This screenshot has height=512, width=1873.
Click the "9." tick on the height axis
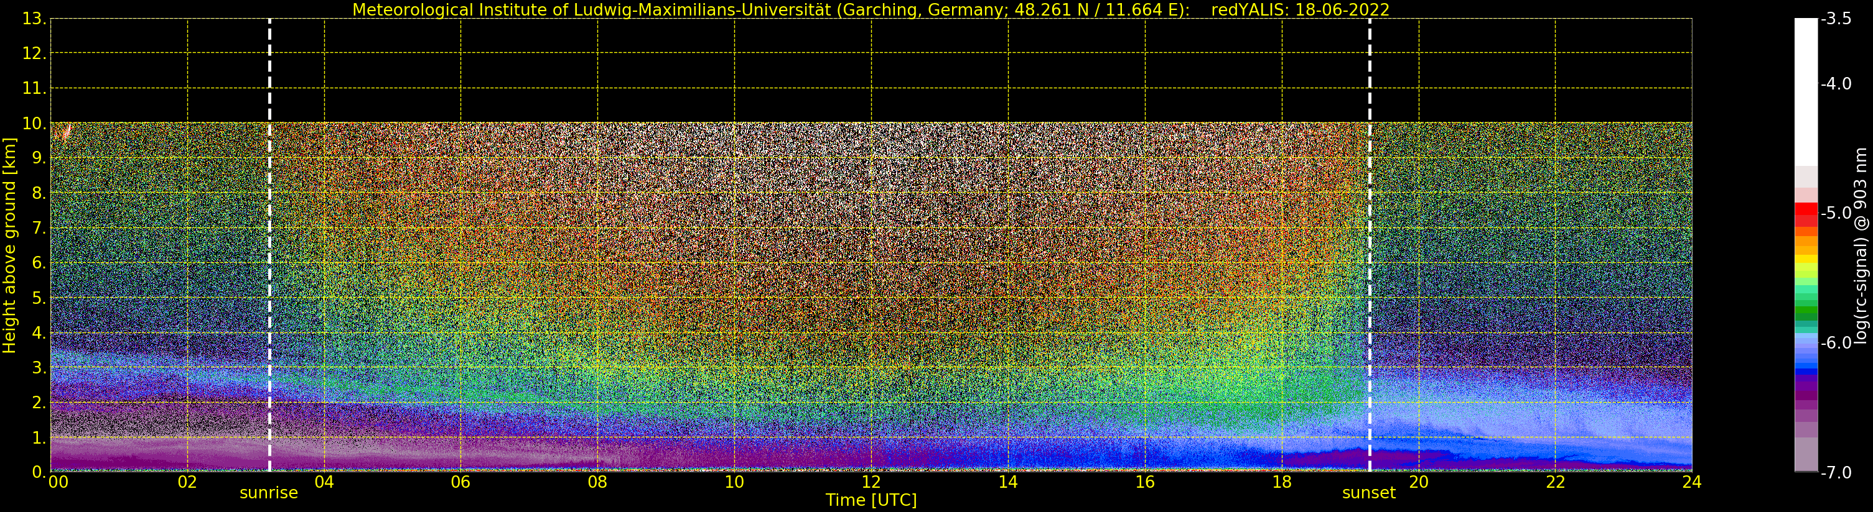[39, 158]
